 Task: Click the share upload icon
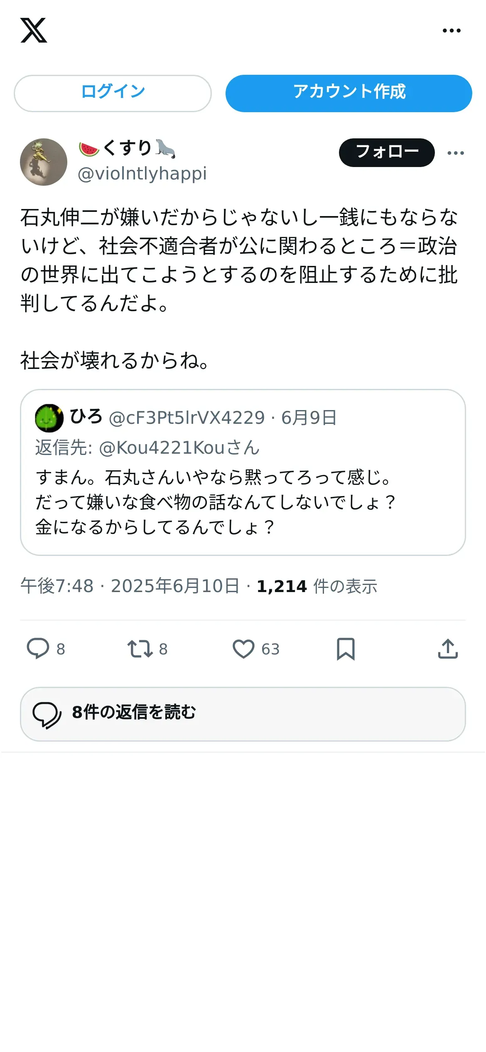[x=448, y=649]
